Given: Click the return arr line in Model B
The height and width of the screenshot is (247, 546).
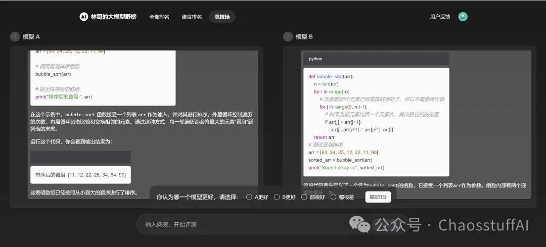Looking at the screenshot, I should [x=324, y=137].
